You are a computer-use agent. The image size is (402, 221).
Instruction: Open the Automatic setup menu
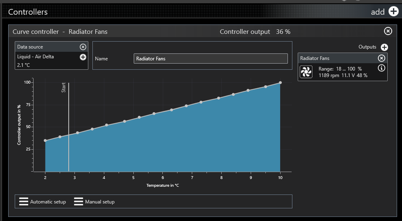(x=43, y=201)
